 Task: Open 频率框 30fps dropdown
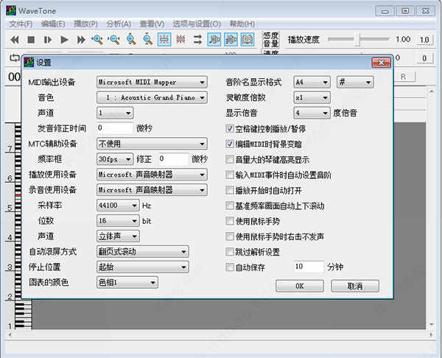(x=114, y=159)
